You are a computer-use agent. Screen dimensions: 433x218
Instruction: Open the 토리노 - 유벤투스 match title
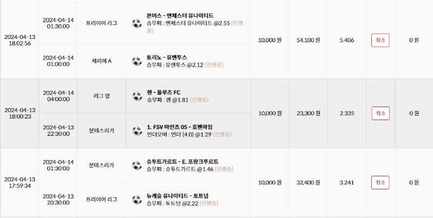click(x=167, y=57)
